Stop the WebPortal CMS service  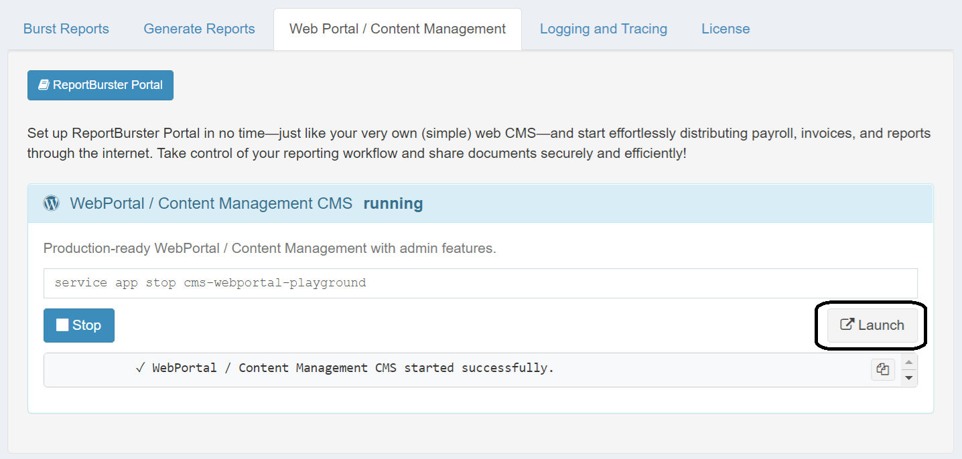coord(79,325)
